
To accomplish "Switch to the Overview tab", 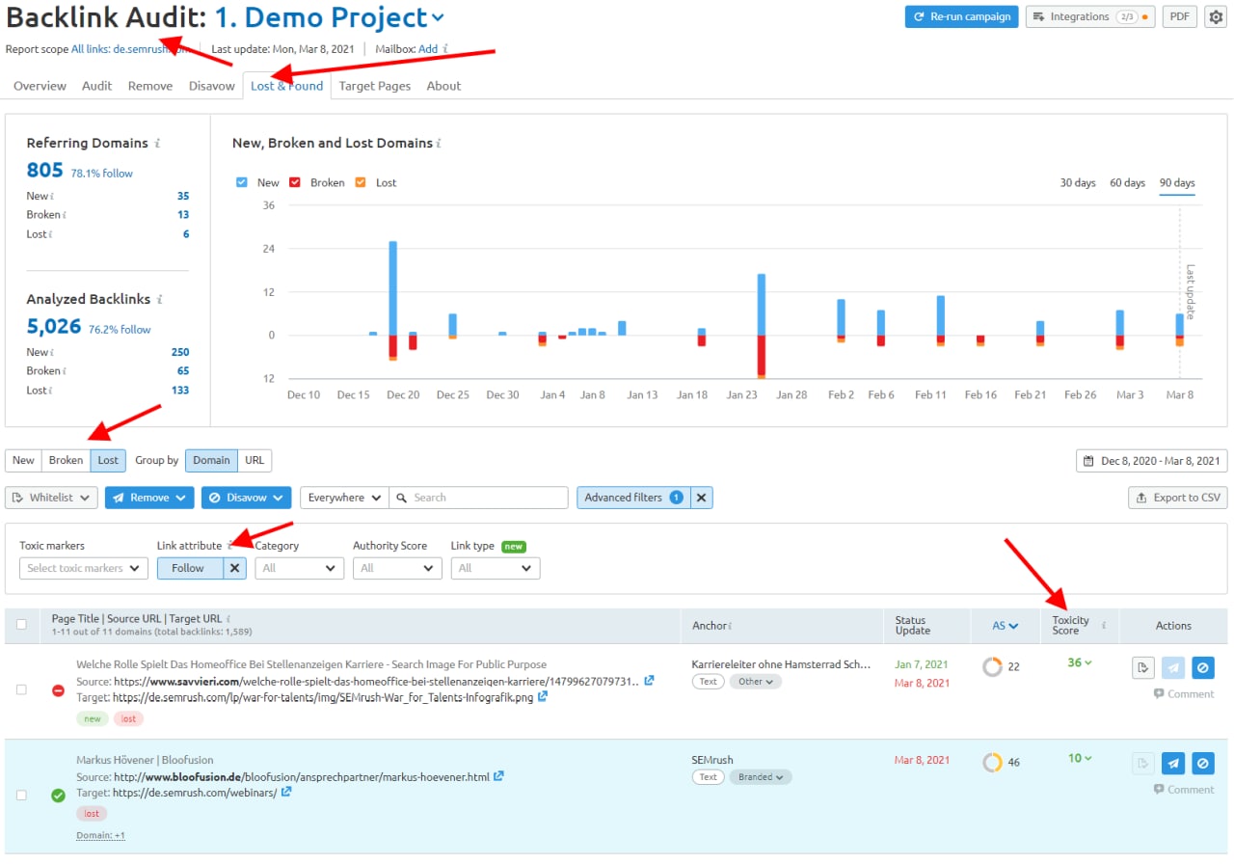I will click(x=40, y=86).
